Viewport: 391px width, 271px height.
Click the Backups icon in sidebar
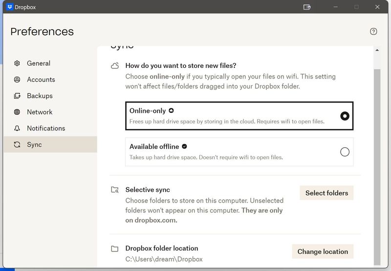17,96
